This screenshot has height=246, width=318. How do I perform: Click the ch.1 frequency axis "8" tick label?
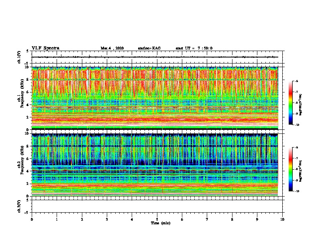click(28, 80)
